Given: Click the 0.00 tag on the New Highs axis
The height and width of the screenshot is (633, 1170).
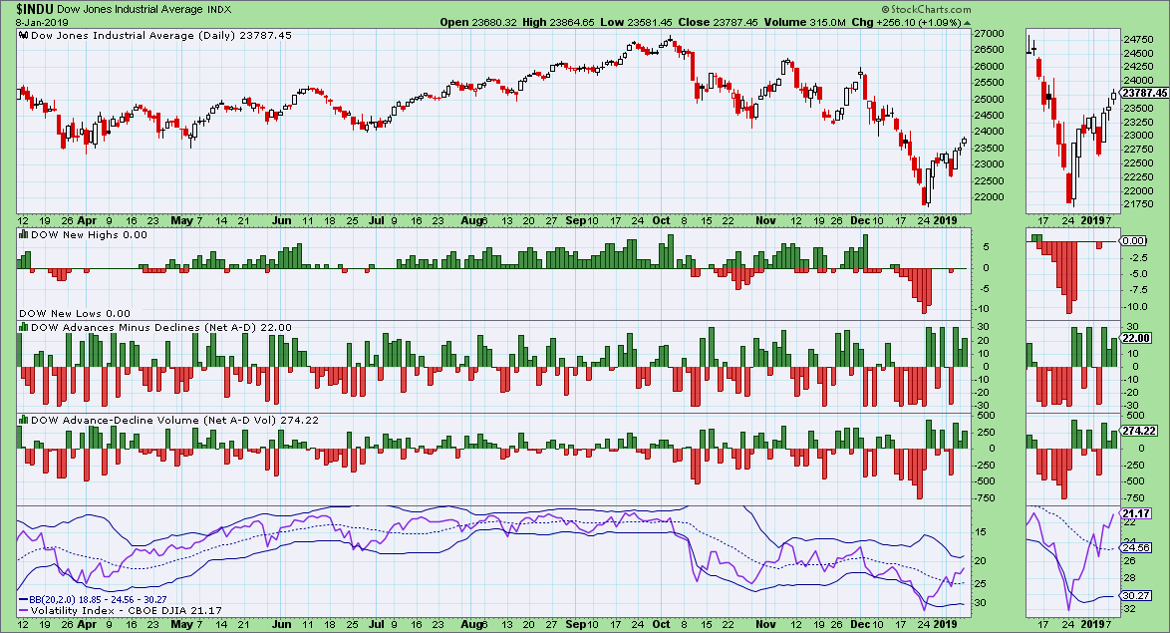Looking at the screenshot, I should click(x=1133, y=240).
